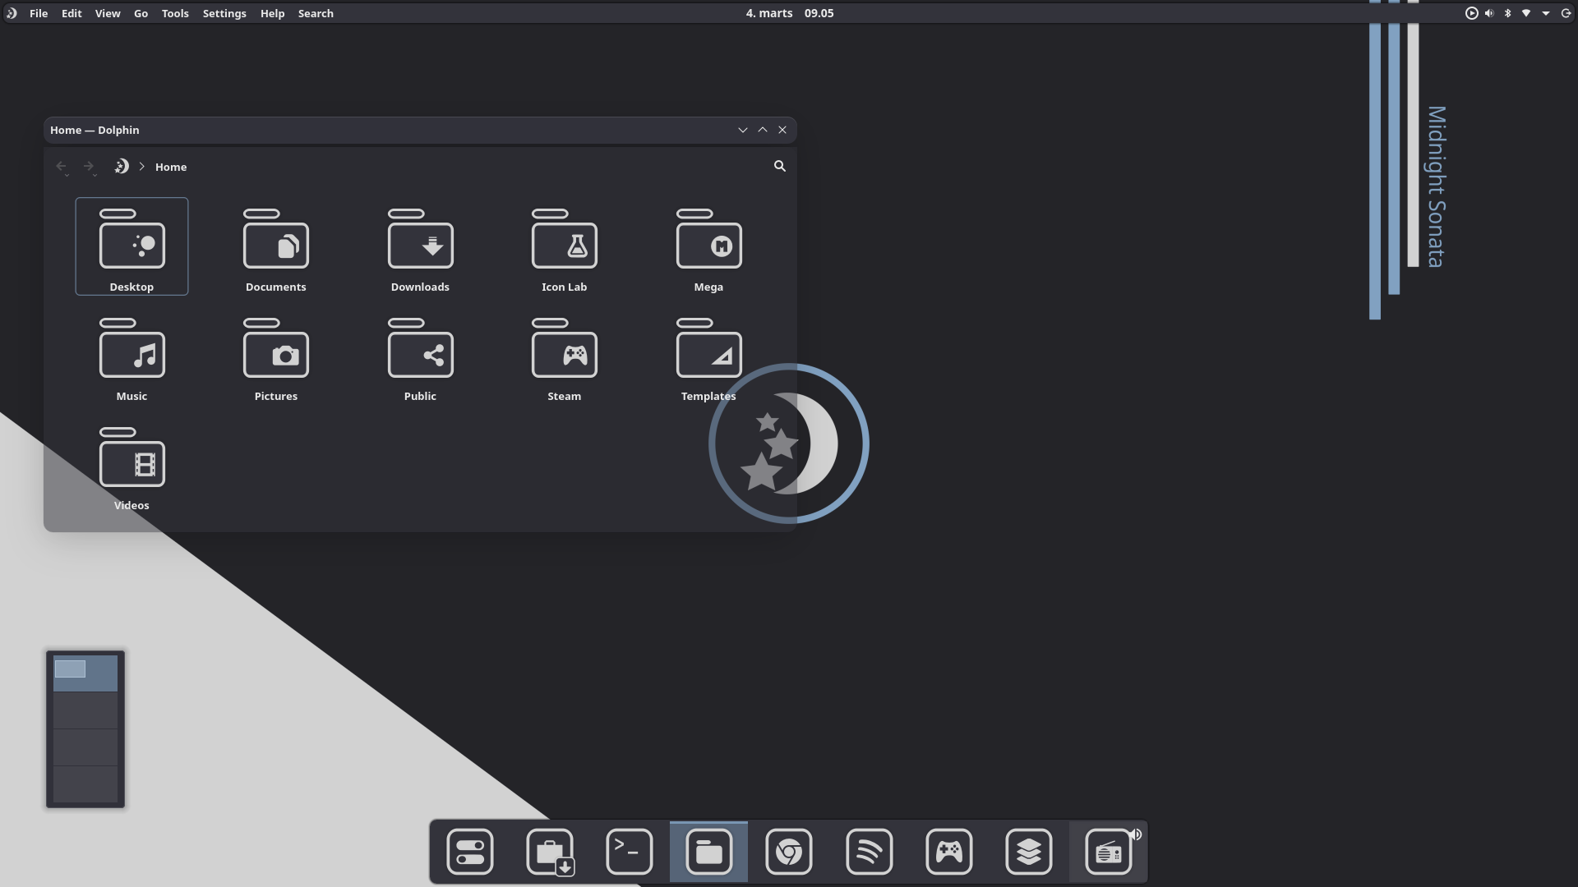The height and width of the screenshot is (887, 1578).
Task: Open the terminal from the dock
Action: coord(629,852)
